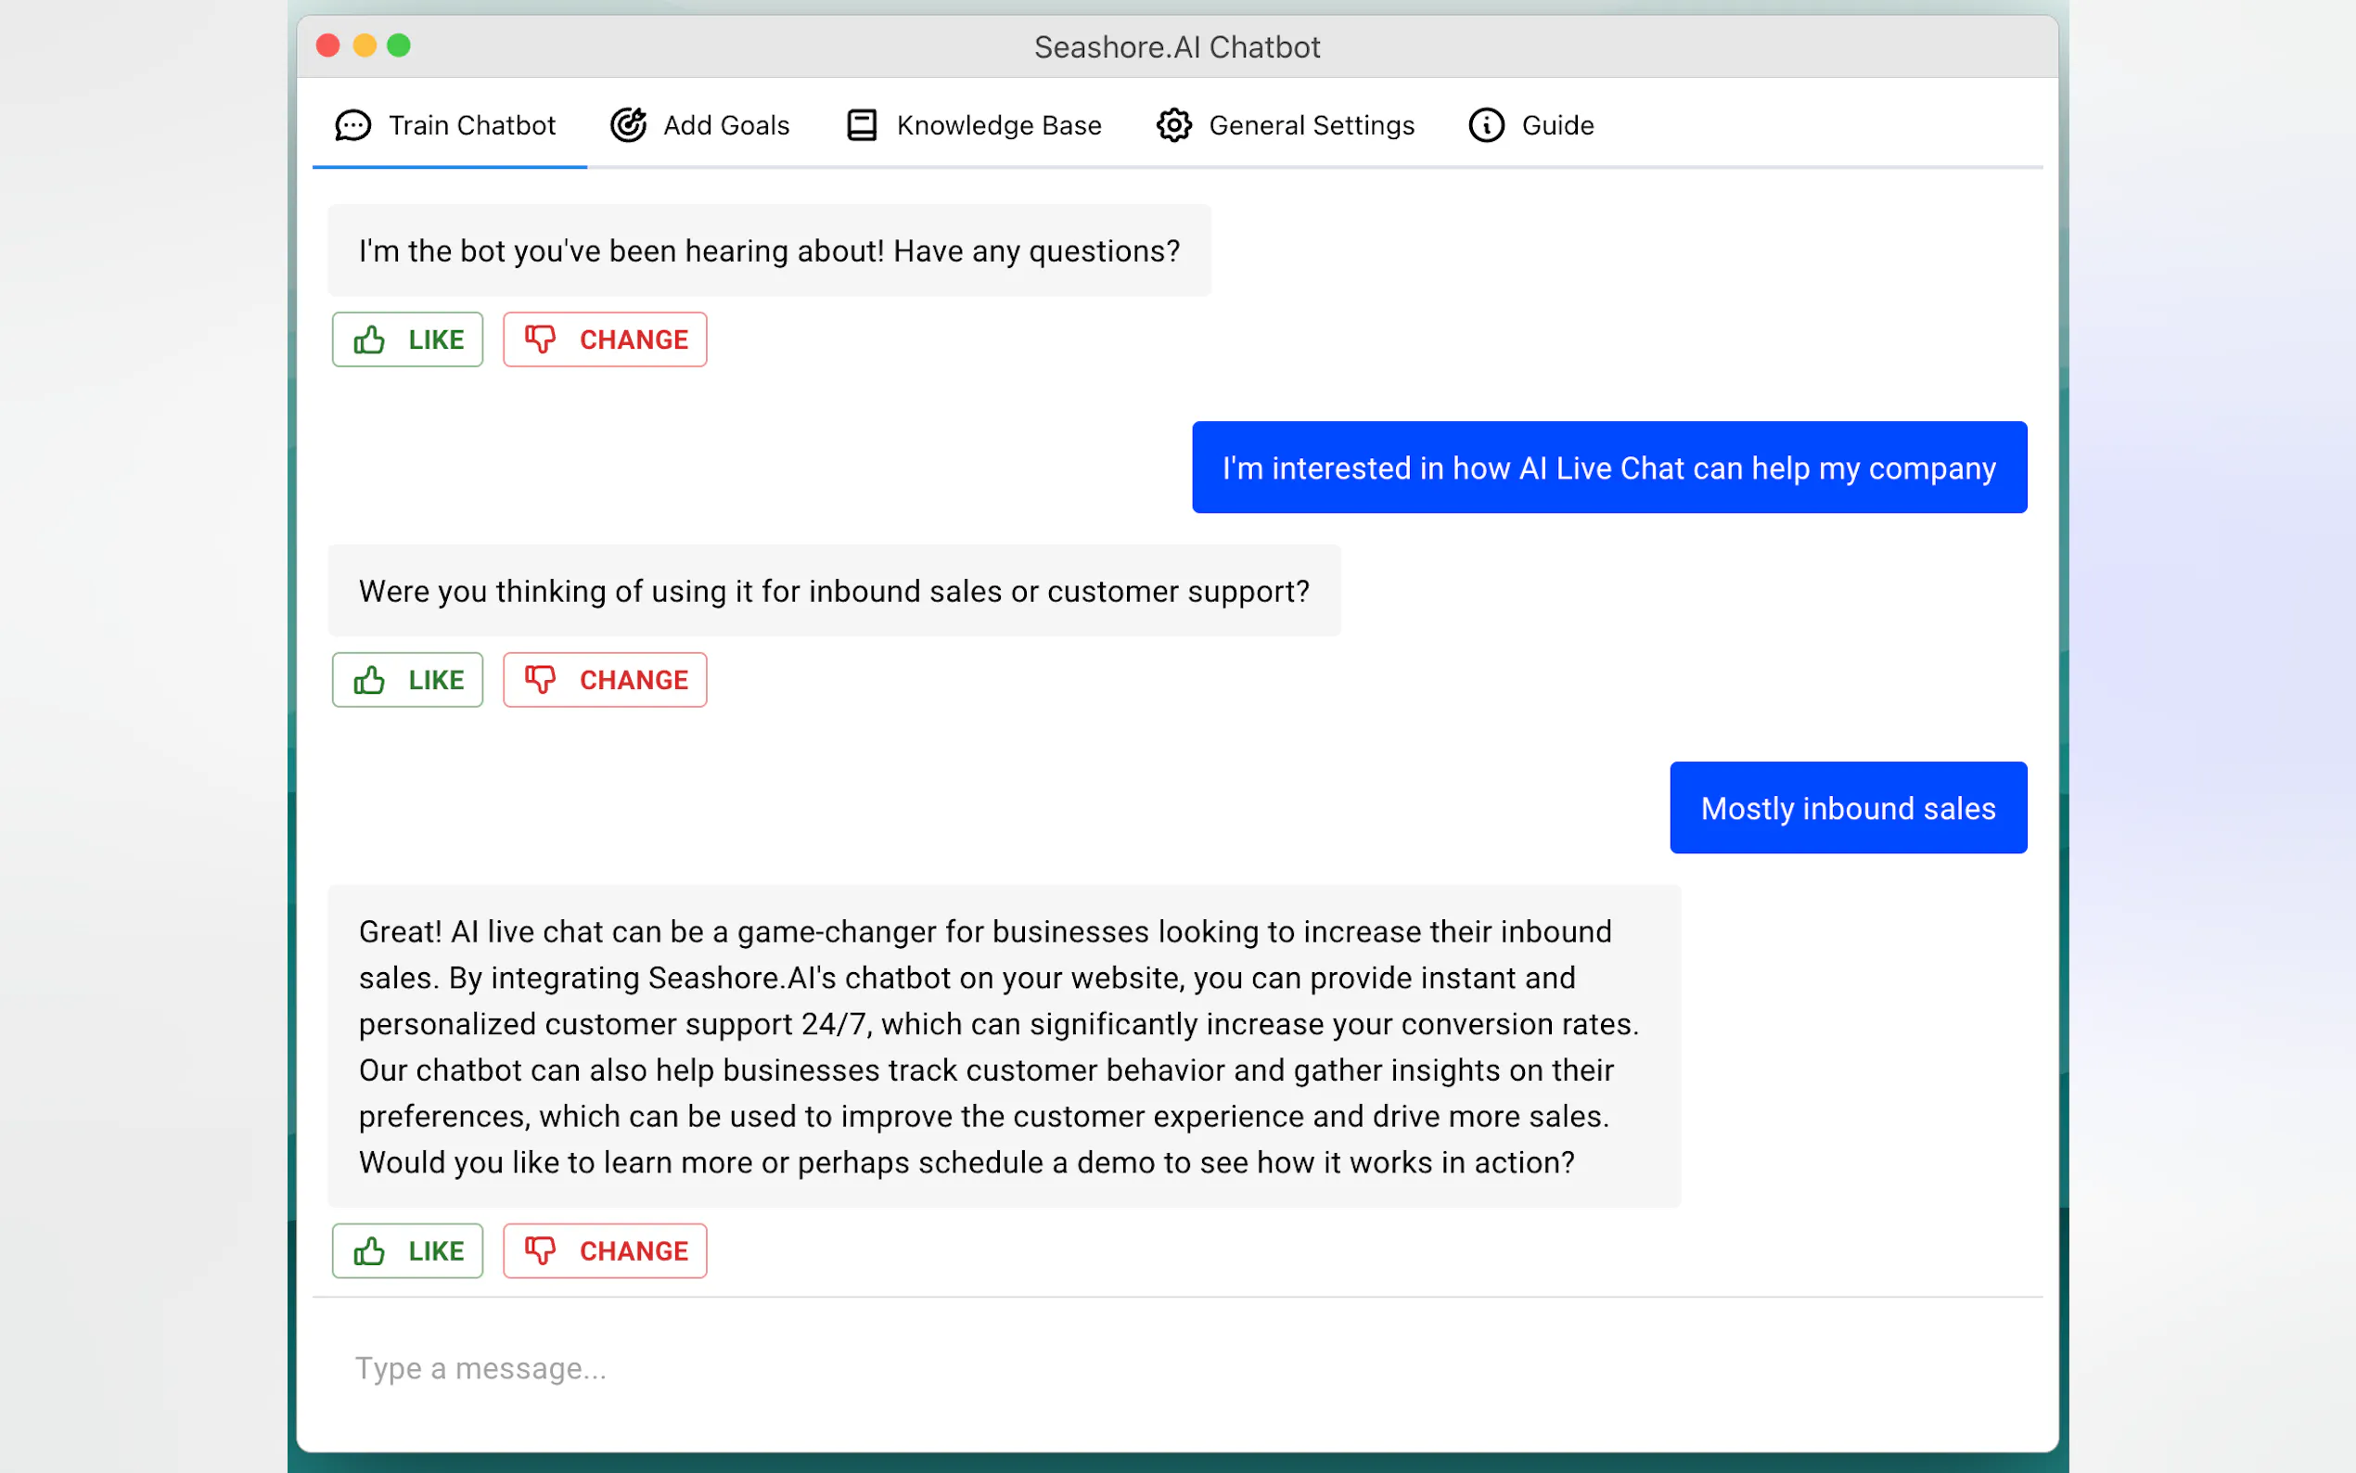The height and width of the screenshot is (1473, 2356).
Task: Click the Knowledge Base book icon
Action: click(x=862, y=125)
